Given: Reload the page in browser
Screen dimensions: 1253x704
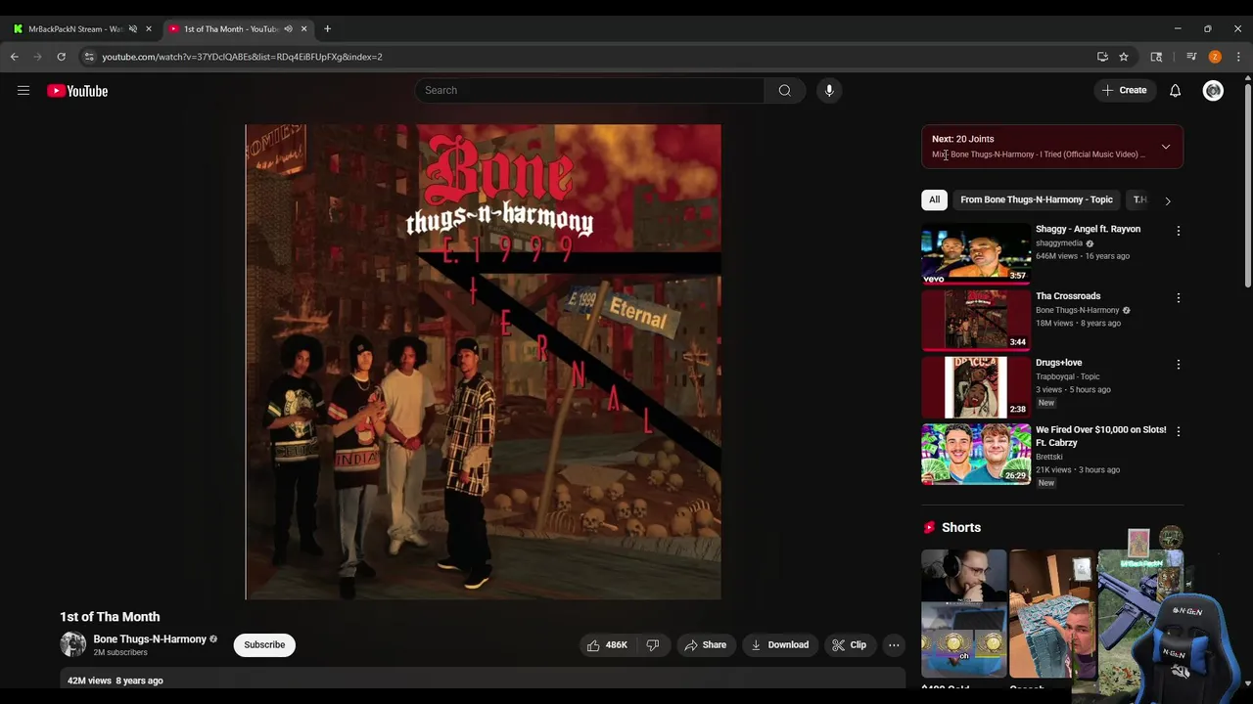Looking at the screenshot, I should [61, 57].
